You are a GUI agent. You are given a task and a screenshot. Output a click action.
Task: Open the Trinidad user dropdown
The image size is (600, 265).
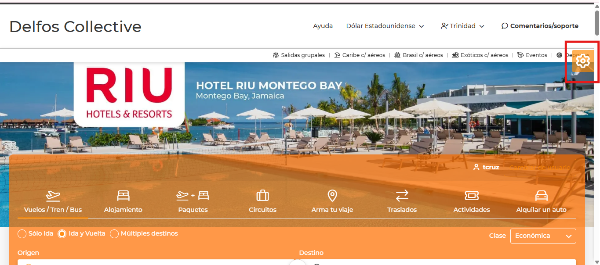pos(462,26)
